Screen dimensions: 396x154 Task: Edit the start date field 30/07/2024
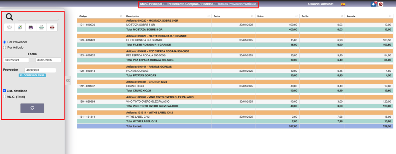point(16,60)
